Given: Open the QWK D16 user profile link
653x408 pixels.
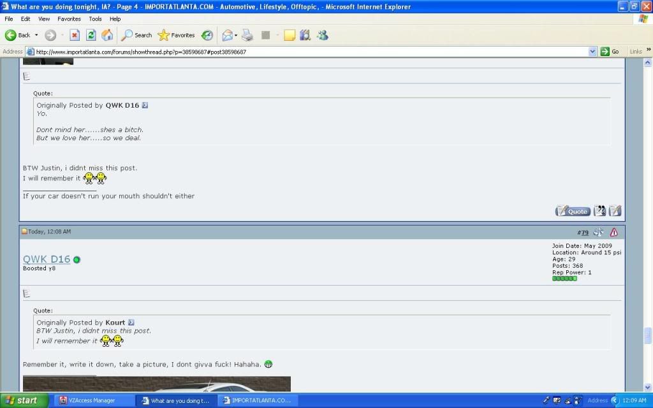Looking at the screenshot, I should (x=47, y=259).
